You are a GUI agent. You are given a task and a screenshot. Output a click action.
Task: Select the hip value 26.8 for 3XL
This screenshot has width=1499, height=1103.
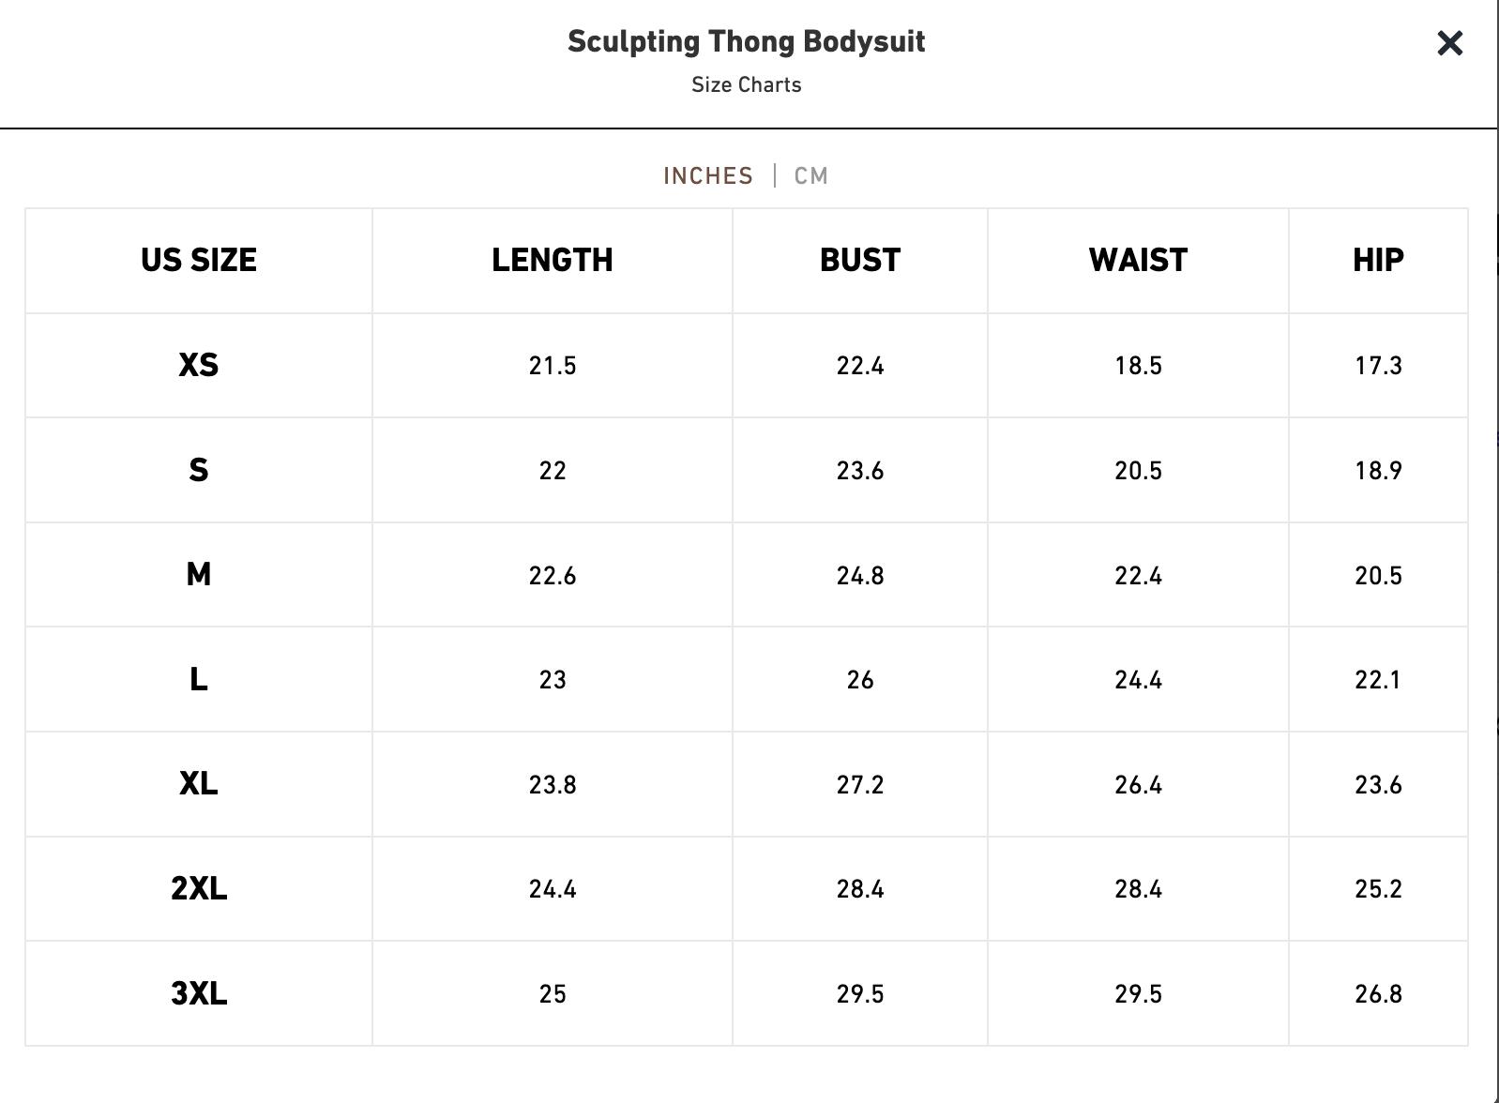click(1379, 994)
